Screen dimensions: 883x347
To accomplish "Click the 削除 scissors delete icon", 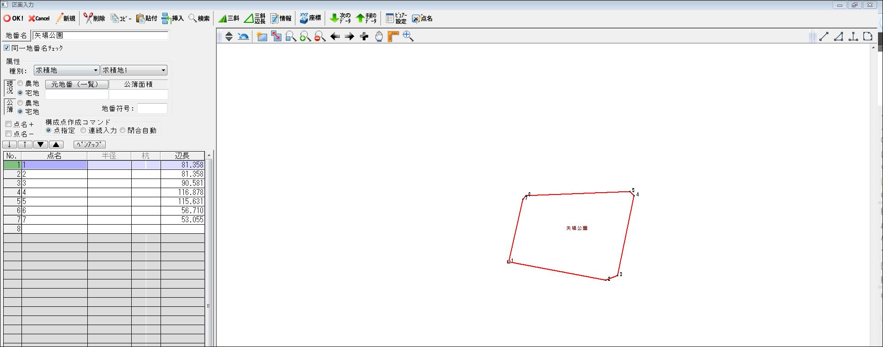I will coord(94,18).
